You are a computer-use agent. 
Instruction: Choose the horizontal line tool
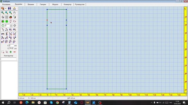tap(3, 34)
